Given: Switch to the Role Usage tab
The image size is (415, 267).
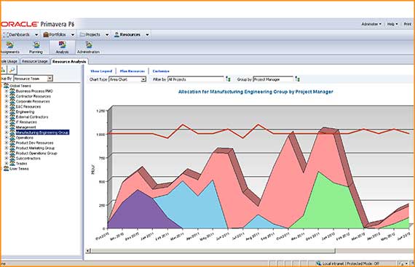Looking at the screenshot, I should (x=9, y=61).
